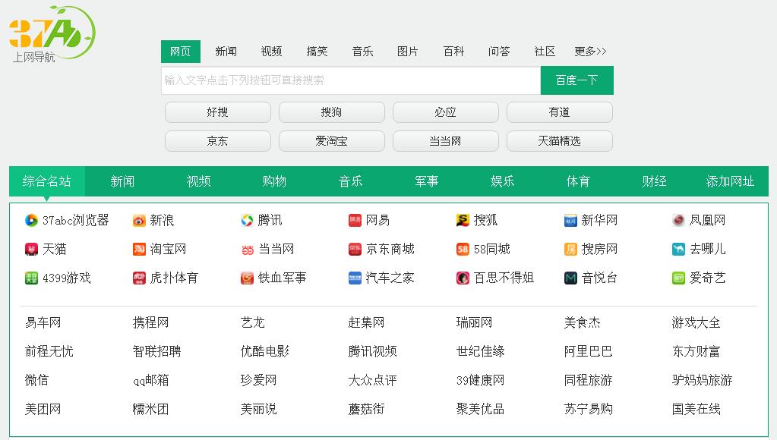Search with the 必应 button

pos(446,112)
